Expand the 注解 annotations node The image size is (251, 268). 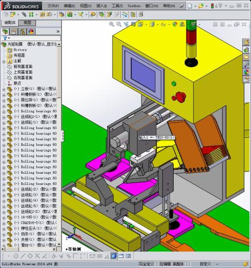click(4, 62)
